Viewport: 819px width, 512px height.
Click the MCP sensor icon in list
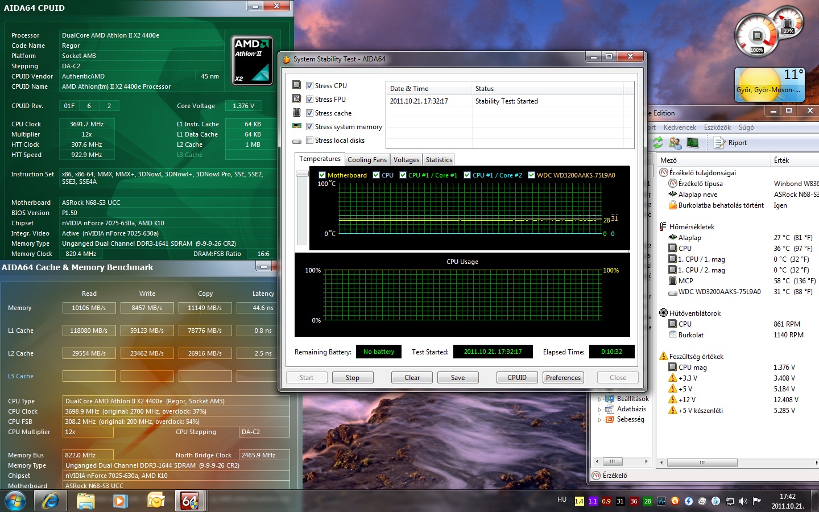672,281
